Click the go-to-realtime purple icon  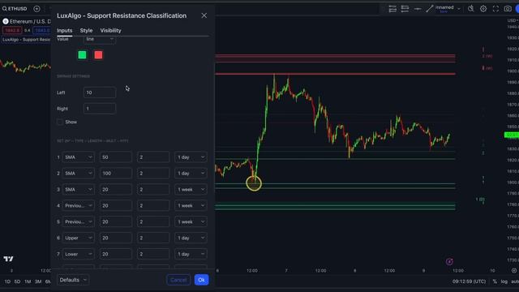(x=449, y=262)
